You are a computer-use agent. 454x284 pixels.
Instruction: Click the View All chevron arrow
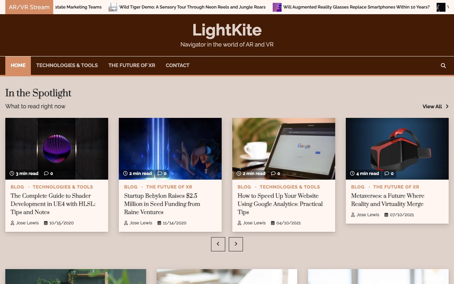[x=447, y=106]
